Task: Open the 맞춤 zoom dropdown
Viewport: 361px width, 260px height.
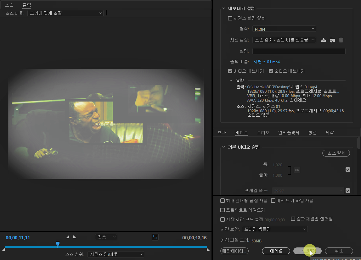Action: point(106,237)
